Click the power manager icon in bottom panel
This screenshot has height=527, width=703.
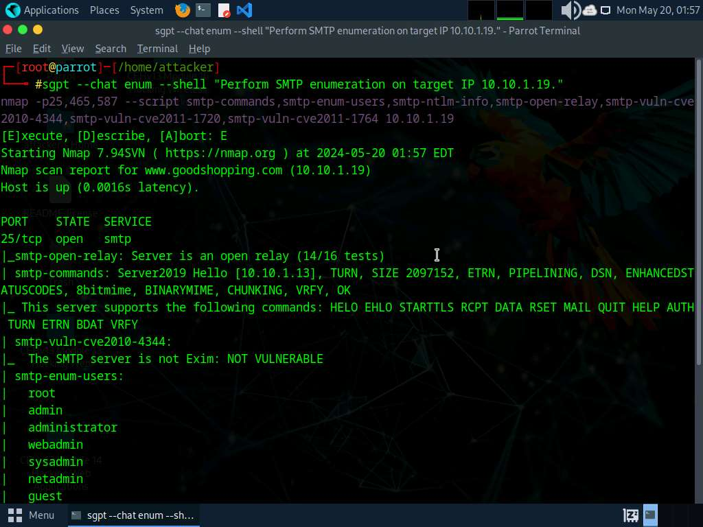630,515
